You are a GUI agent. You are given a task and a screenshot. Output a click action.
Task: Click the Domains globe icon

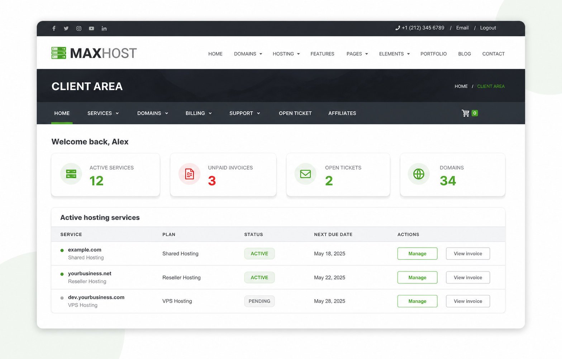[419, 174]
